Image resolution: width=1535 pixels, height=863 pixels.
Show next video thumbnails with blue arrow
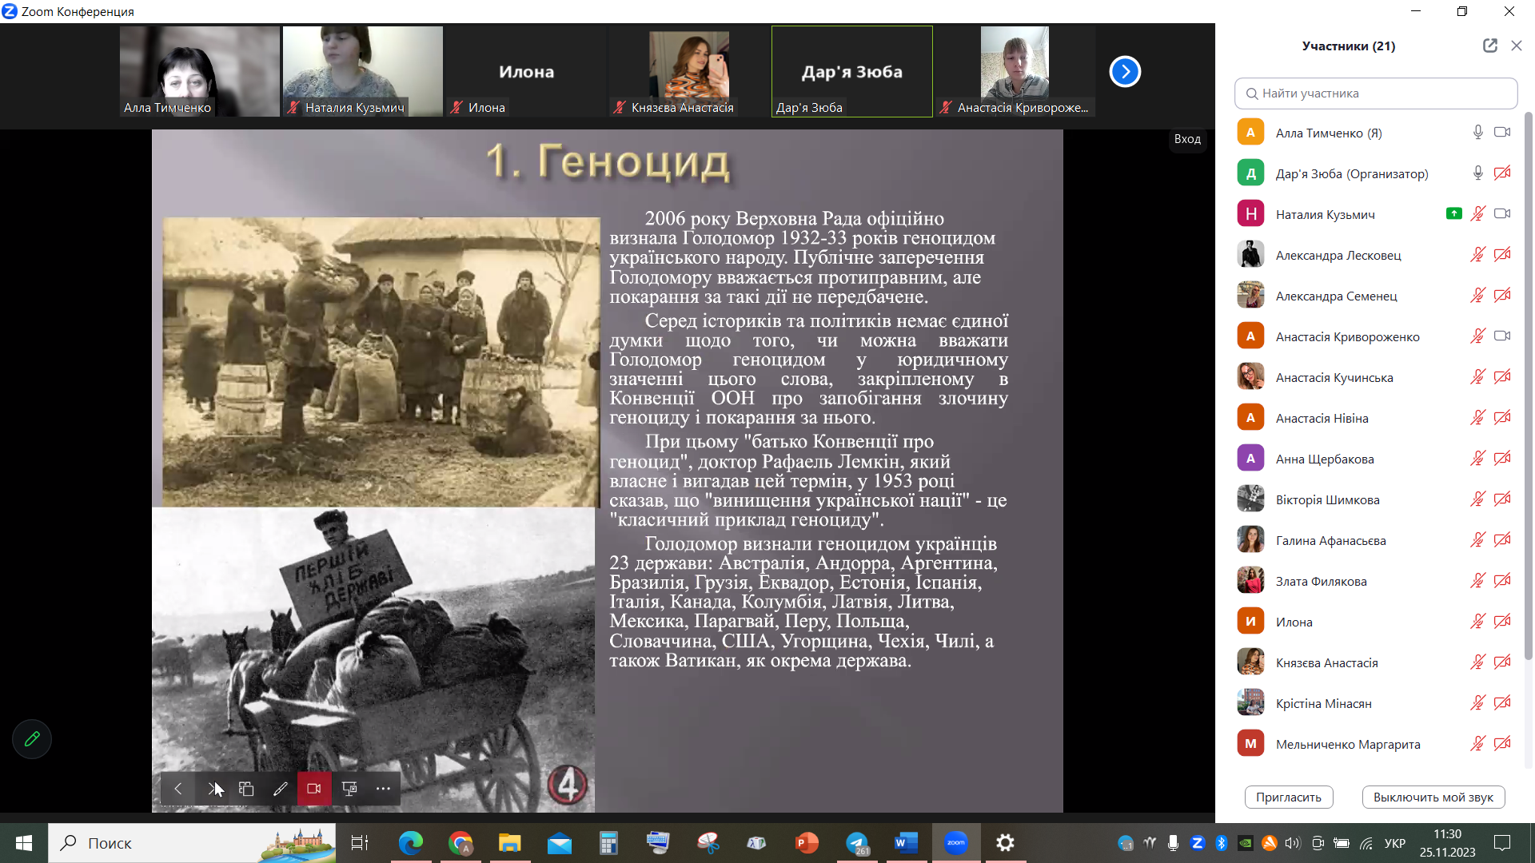(1124, 72)
